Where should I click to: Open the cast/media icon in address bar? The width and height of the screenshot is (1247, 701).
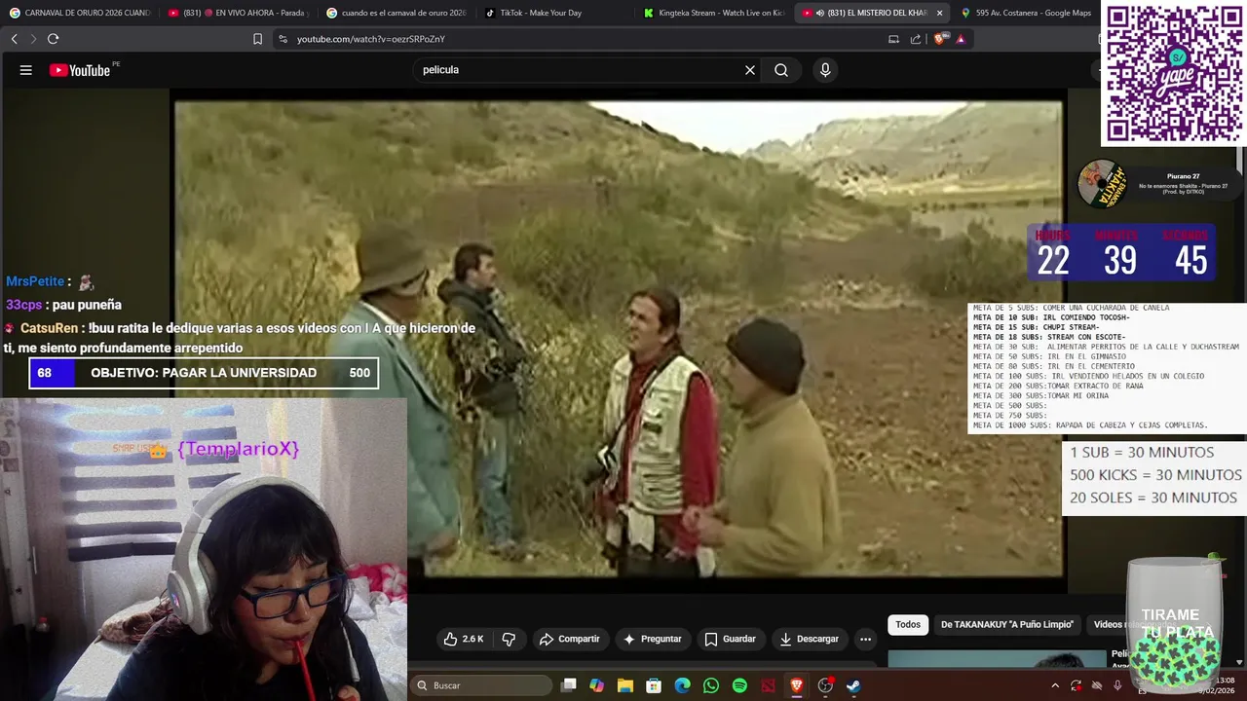coord(893,39)
